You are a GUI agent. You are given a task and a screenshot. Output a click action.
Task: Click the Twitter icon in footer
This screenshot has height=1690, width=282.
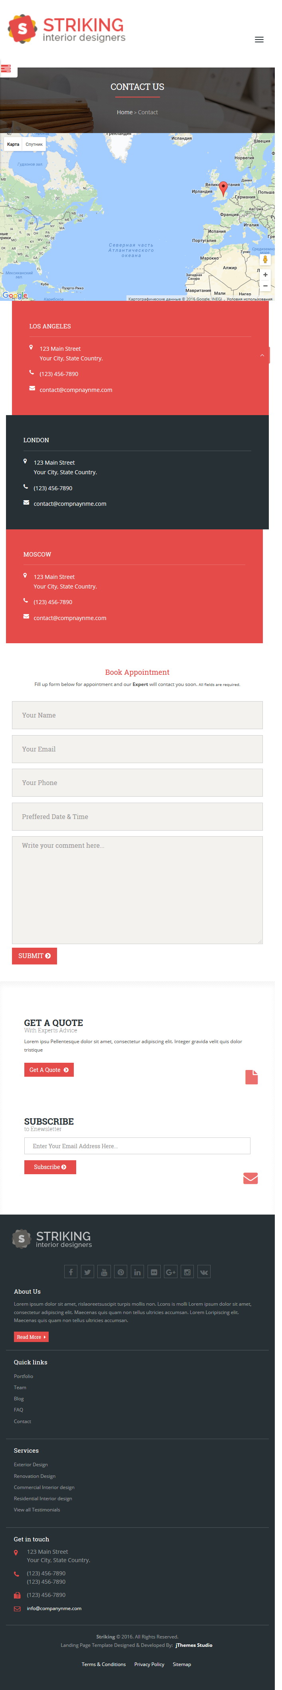[x=88, y=1272]
